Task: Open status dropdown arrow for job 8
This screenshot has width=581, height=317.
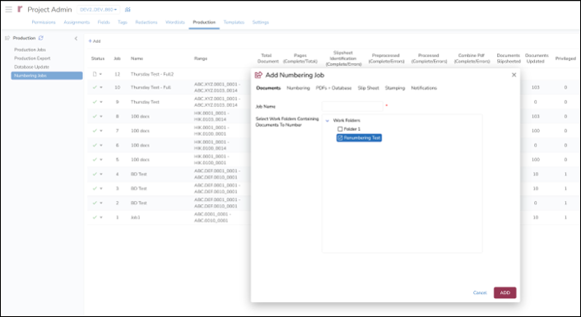Action: [x=100, y=117]
